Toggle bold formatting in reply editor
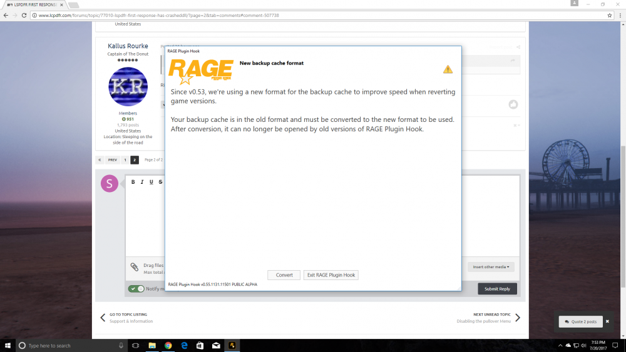626x352 pixels. (133, 182)
